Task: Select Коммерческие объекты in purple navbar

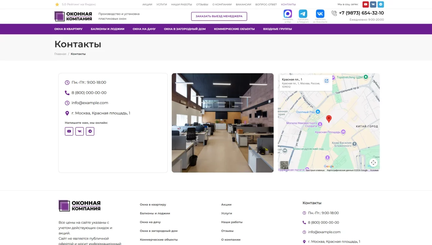Action: [x=234, y=29]
